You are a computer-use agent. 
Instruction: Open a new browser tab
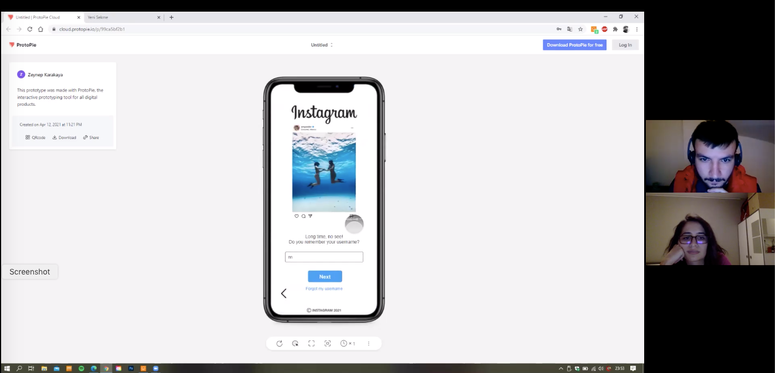(171, 17)
